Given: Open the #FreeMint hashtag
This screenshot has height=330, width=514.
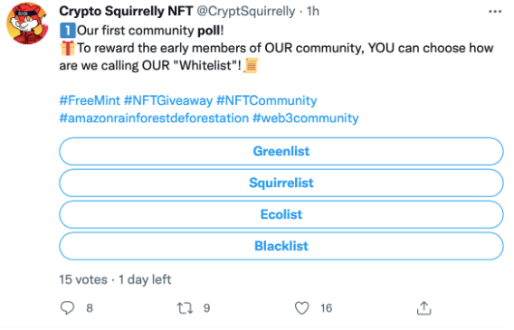Looking at the screenshot, I should (x=90, y=100).
